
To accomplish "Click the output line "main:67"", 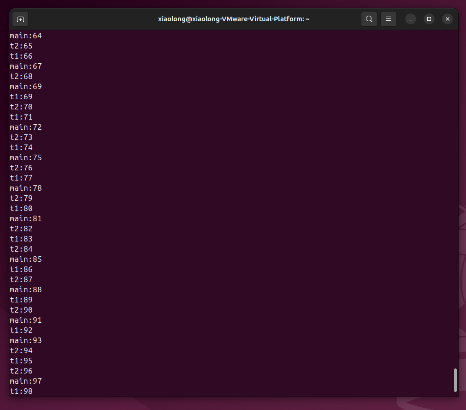I will click(26, 66).
